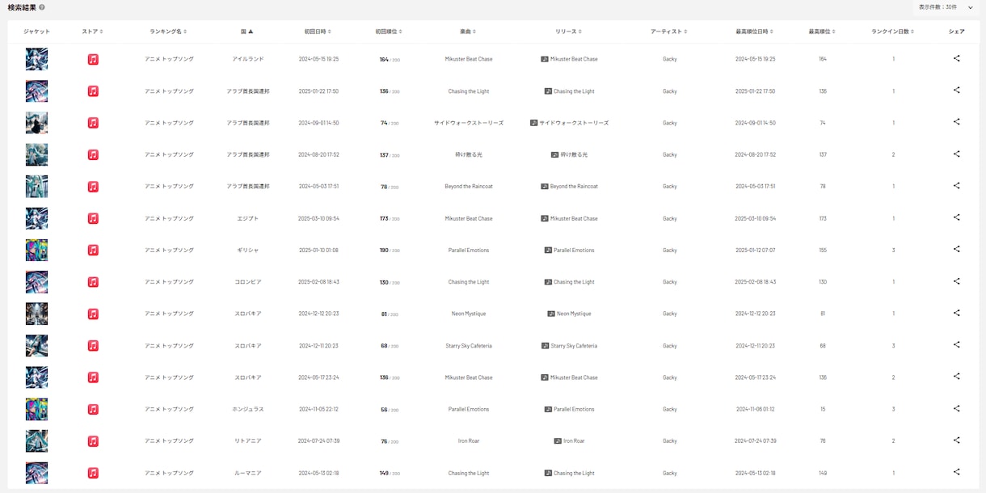Image resolution: width=986 pixels, height=493 pixels.
Task: Open Starry Sky Cafeteria release link
Action: [x=569, y=345]
